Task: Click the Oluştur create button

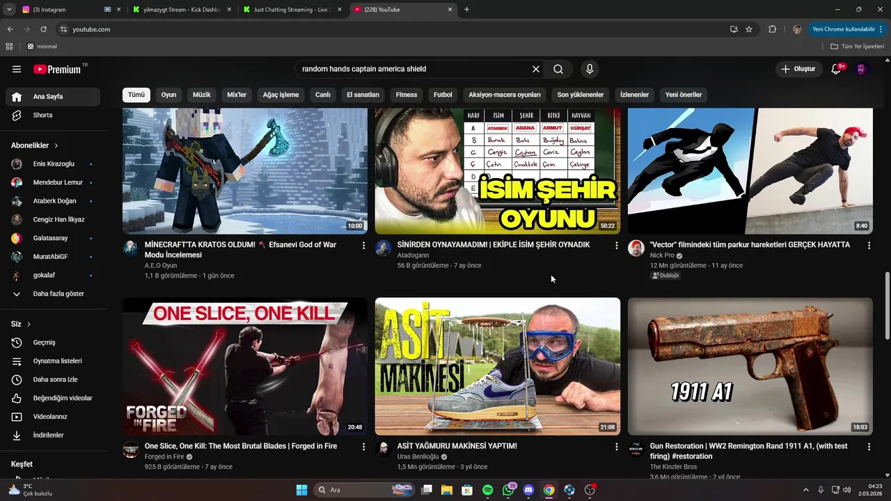Action: [x=798, y=69]
